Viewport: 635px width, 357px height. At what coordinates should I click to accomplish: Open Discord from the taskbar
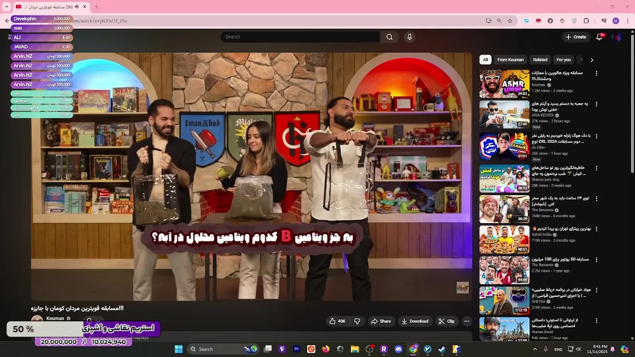point(398,349)
